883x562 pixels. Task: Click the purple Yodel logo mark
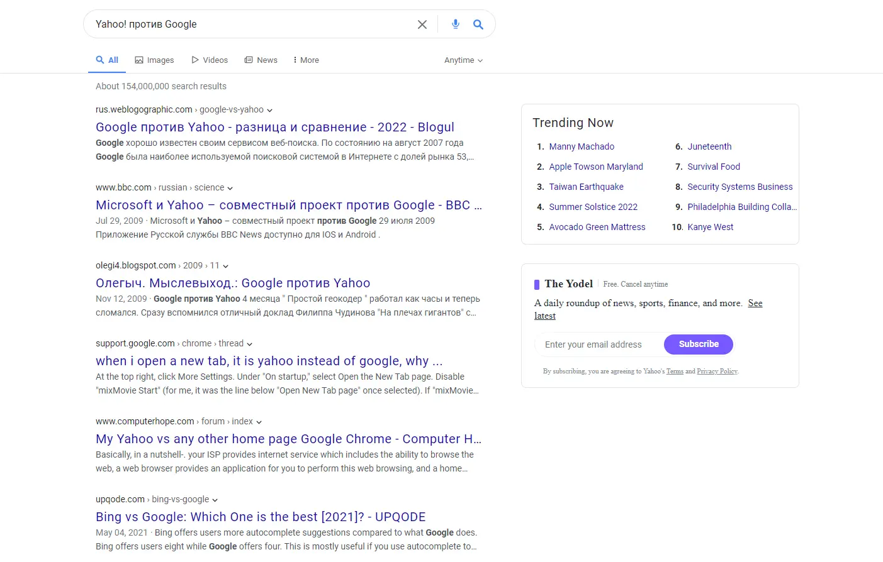click(x=537, y=284)
